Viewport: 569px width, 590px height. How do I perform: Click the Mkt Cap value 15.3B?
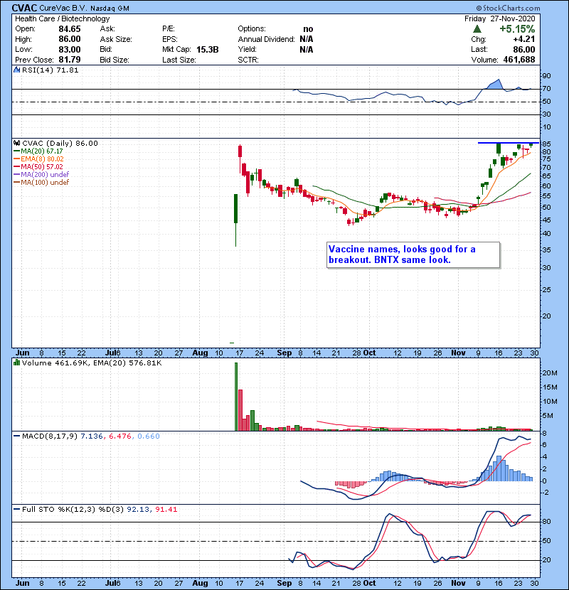click(208, 50)
